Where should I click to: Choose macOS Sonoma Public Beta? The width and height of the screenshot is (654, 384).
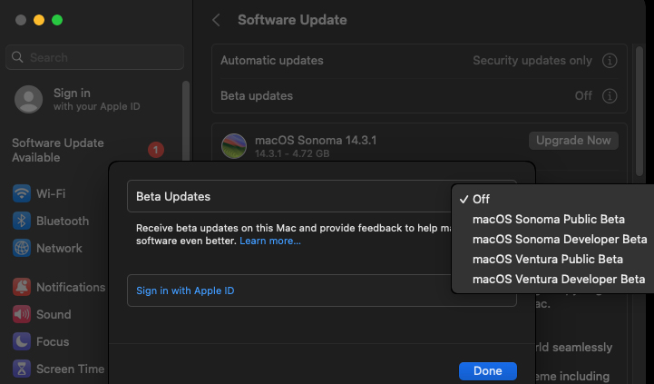point(548,219)
